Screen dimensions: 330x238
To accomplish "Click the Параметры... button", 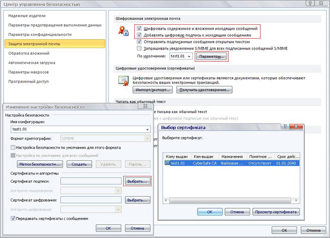I will coord(212,57).
